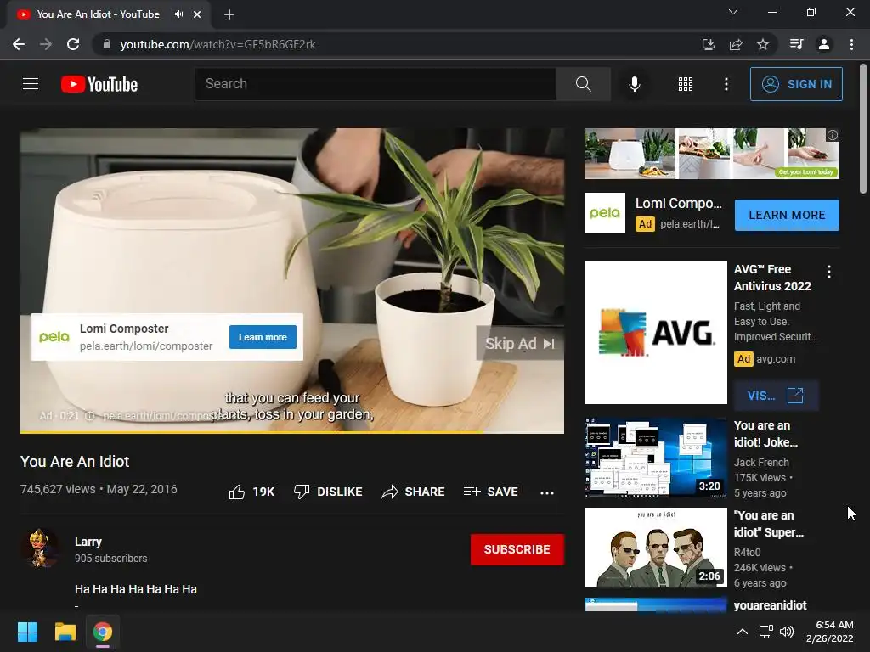The height and width of the screenshot is (652, 870).
Task: Bookmark this tab with star icon
Action: (x=763, y=44)
